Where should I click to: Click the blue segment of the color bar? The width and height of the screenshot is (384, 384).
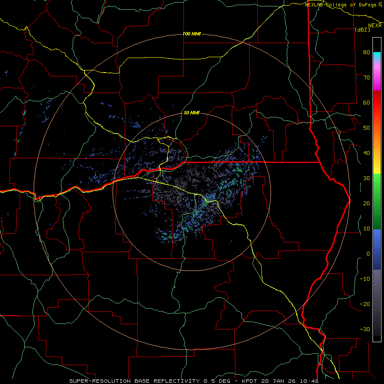tap(377, 250)
